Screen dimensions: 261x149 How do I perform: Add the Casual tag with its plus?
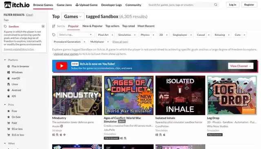[x=209, y=35]
